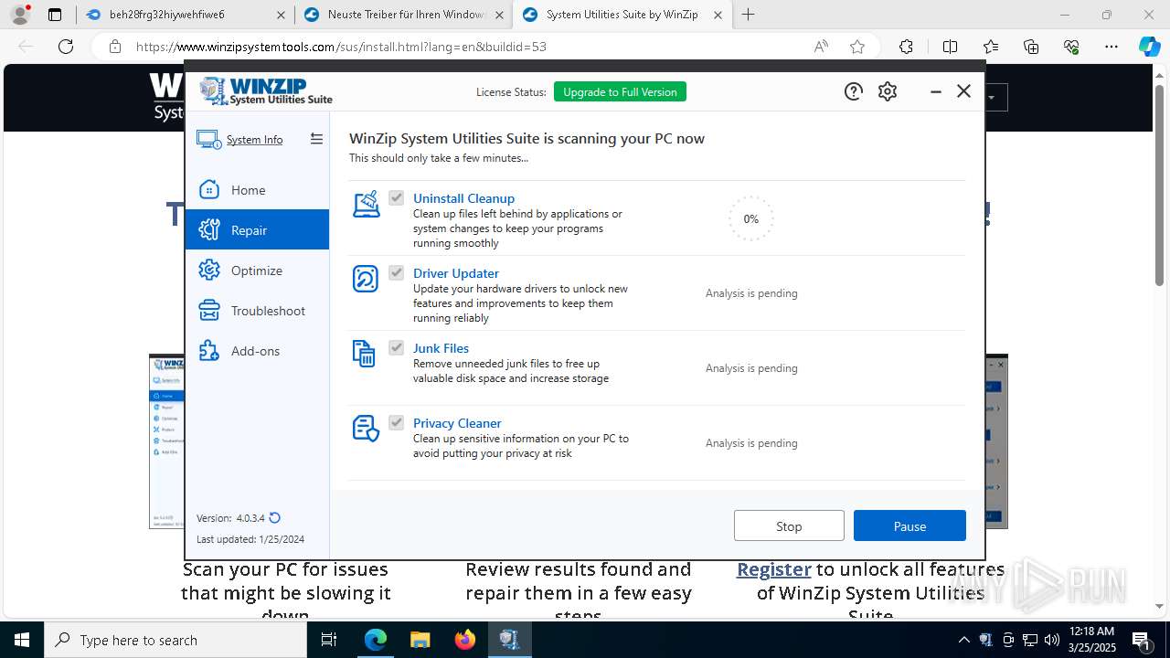Open the browser settings and more menu
This screenshot has width=1170, height=658.
click(1111, 47)
